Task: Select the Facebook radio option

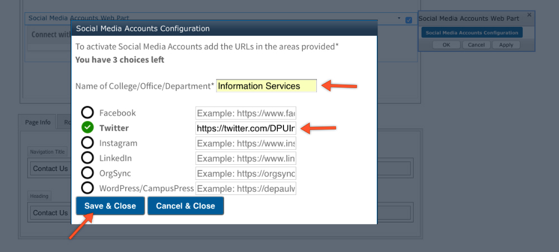Action: click(x=87, y=112)
